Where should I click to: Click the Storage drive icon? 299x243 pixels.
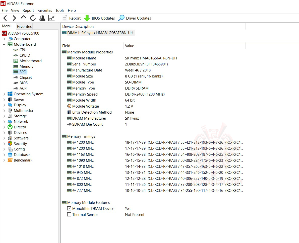(10, 116)
